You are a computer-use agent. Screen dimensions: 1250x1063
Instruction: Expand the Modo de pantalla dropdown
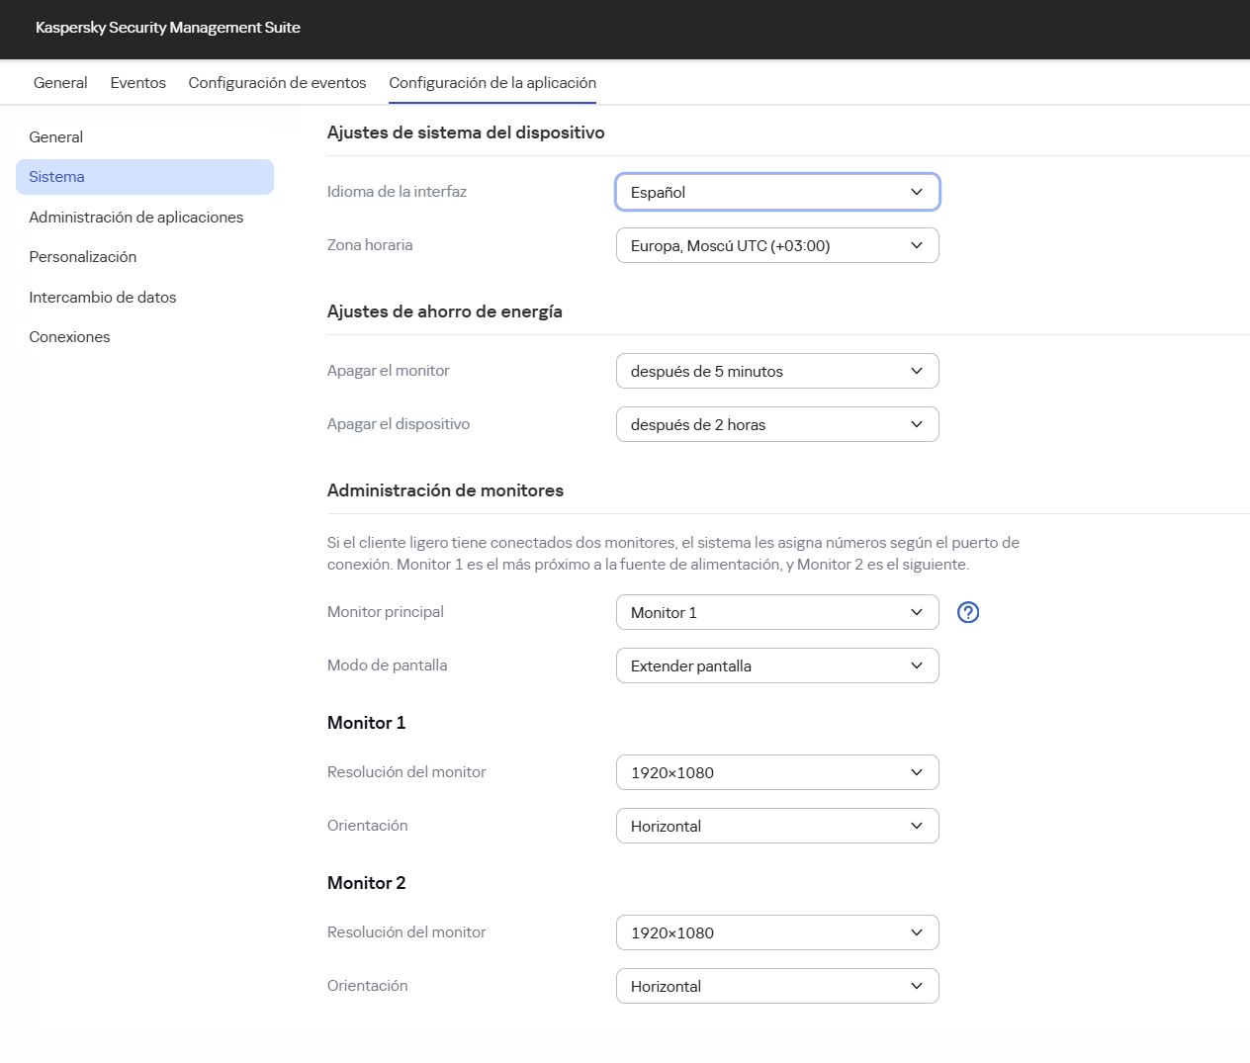(x=777, y=665)
